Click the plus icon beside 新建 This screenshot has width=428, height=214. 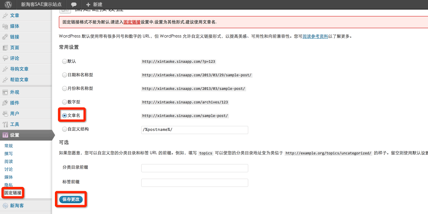click(x=88, y=5)
